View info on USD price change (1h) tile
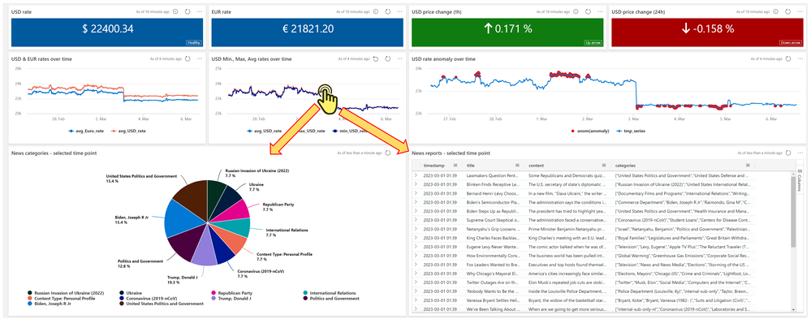811x319 pixels. (576, 11)
